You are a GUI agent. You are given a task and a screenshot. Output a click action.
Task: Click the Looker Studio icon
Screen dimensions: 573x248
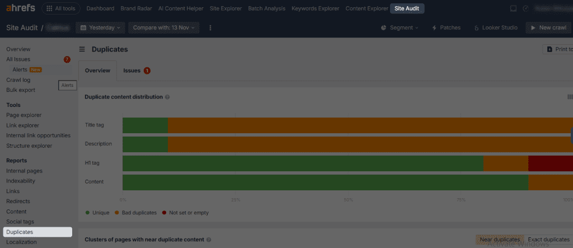click(477, 28)
